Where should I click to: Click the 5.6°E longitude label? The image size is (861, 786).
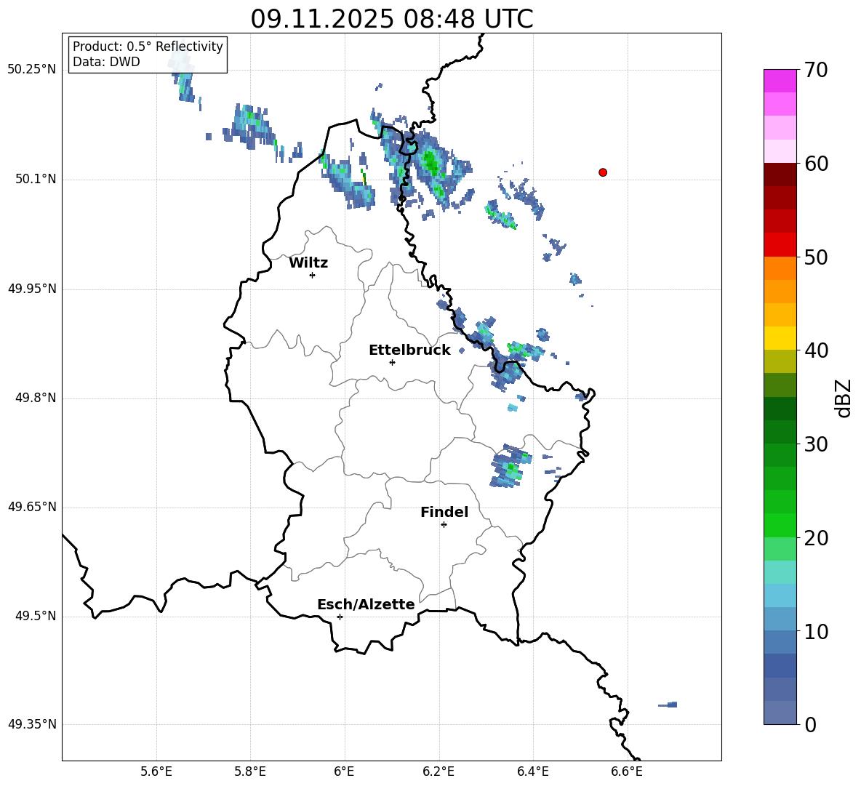click(x=156, y=771)
